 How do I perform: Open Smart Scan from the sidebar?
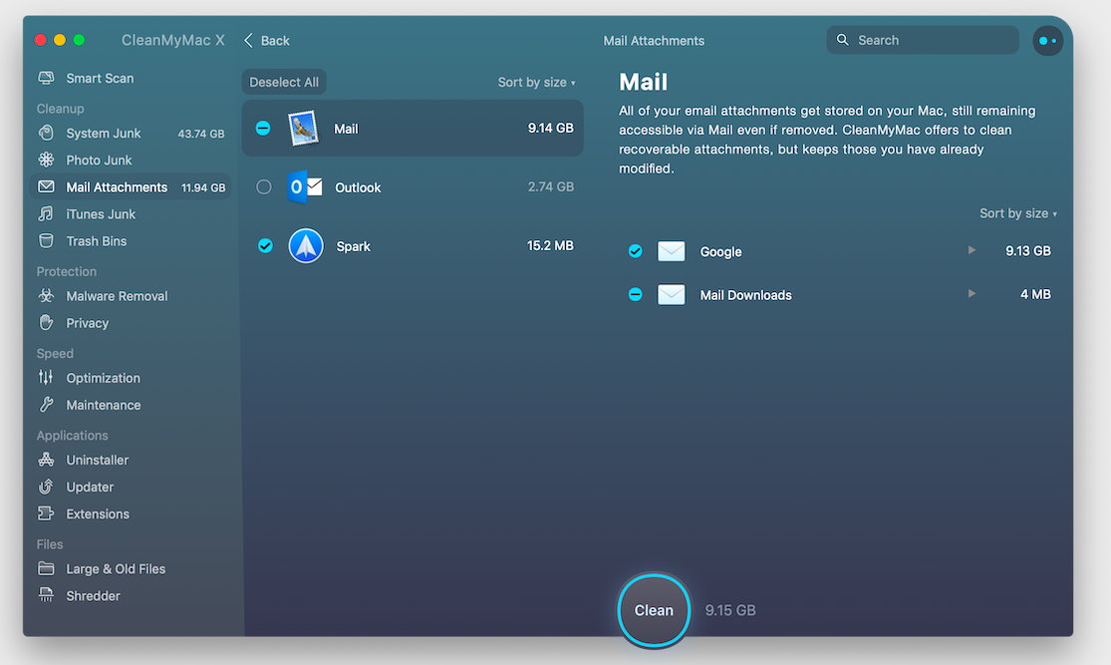(x=132, y=78)
